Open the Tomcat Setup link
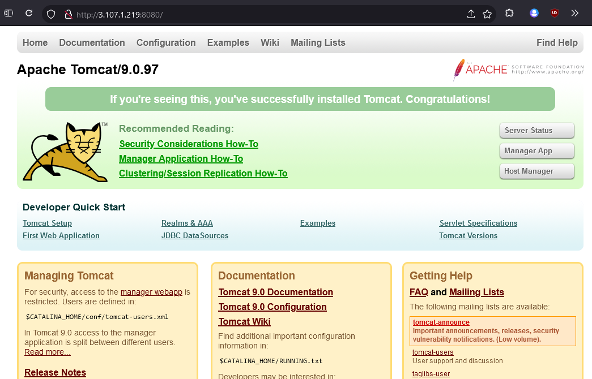Viewport: 592px width, 379px height. click(x=47, y=223)
